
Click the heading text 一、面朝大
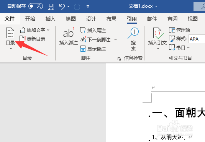pyautogui.click(x=179, y=113)
